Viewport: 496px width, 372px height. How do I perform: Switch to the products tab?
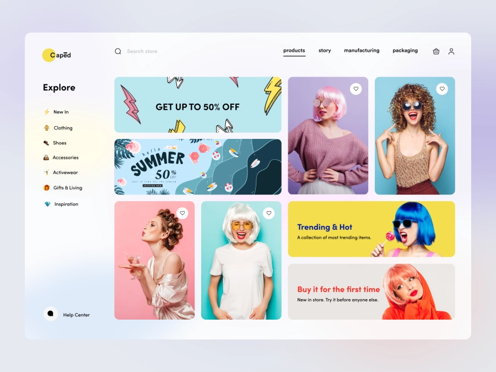(294, 50)
